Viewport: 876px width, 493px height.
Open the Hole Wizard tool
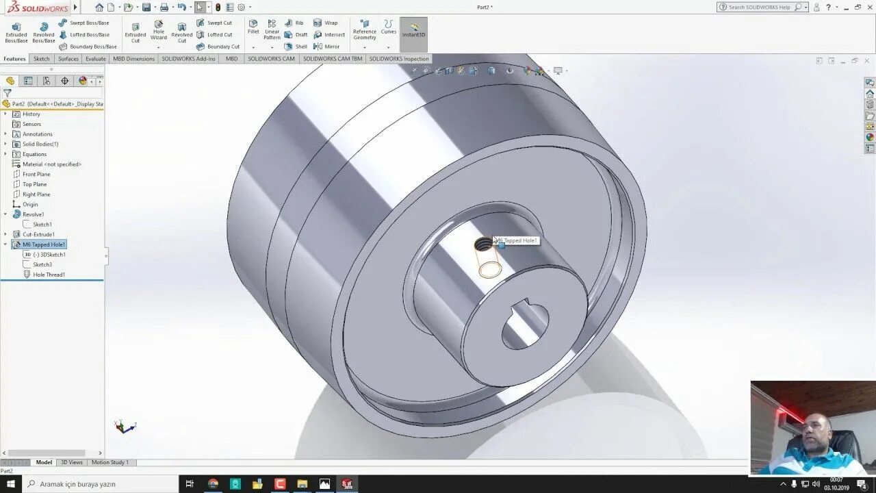click(158, 31)
